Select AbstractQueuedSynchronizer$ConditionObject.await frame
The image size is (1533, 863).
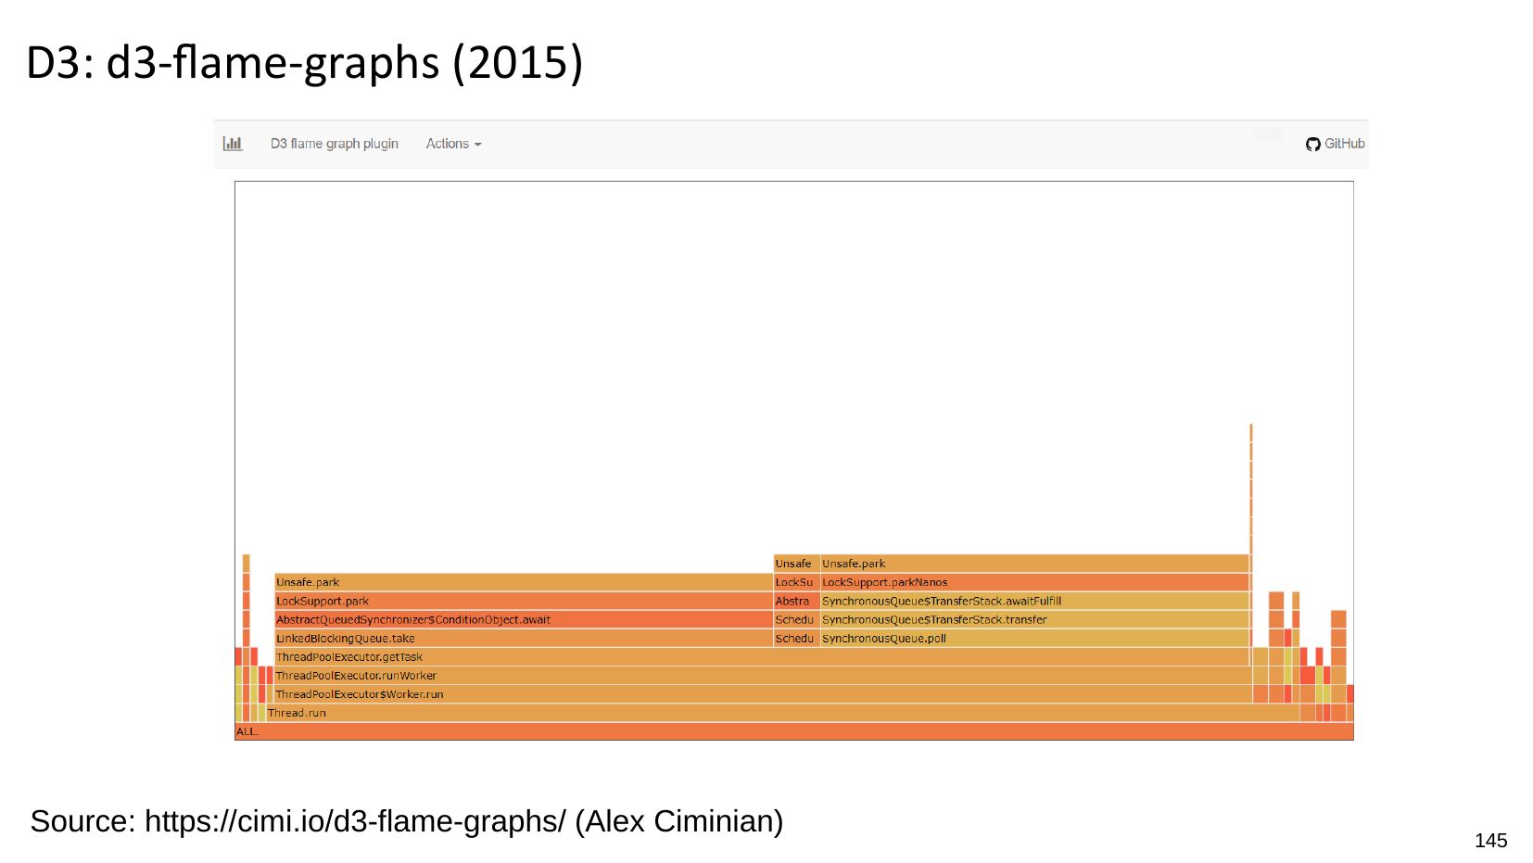(x=523, y=620)
